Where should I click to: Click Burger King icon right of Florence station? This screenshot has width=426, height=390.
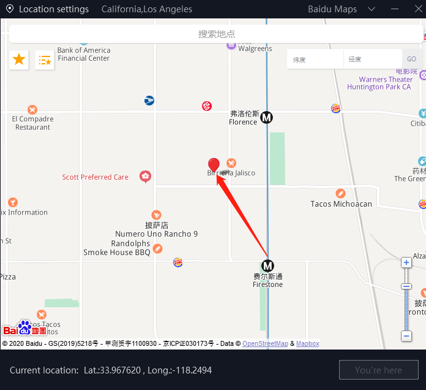click(336, 109)
